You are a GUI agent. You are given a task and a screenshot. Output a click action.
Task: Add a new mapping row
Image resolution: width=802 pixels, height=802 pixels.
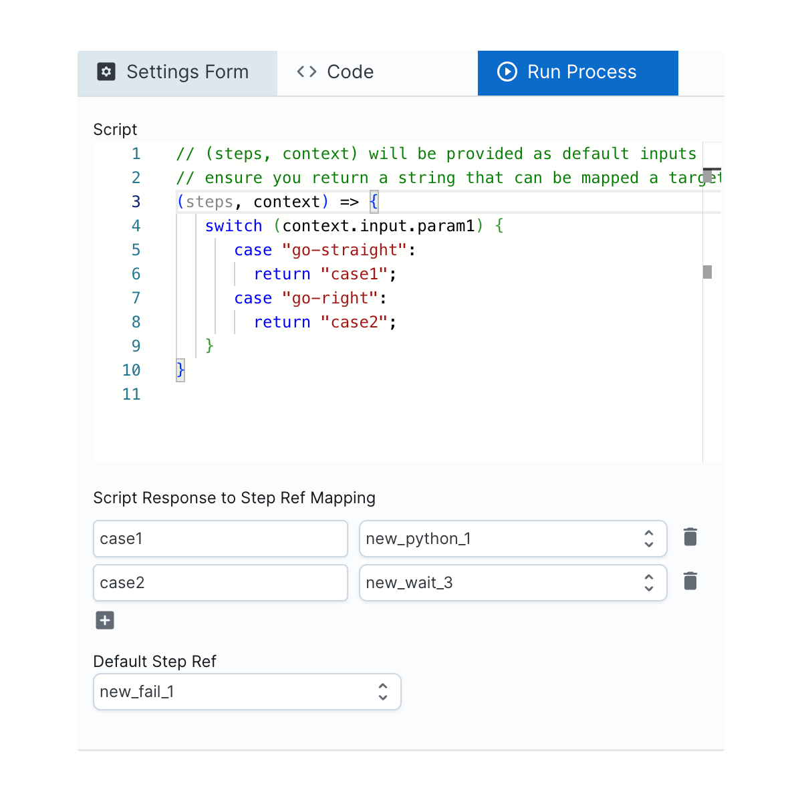[105, 620]
